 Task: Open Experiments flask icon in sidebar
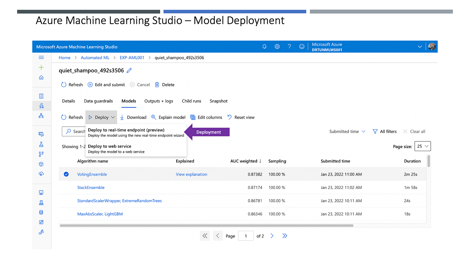(41, 144)
